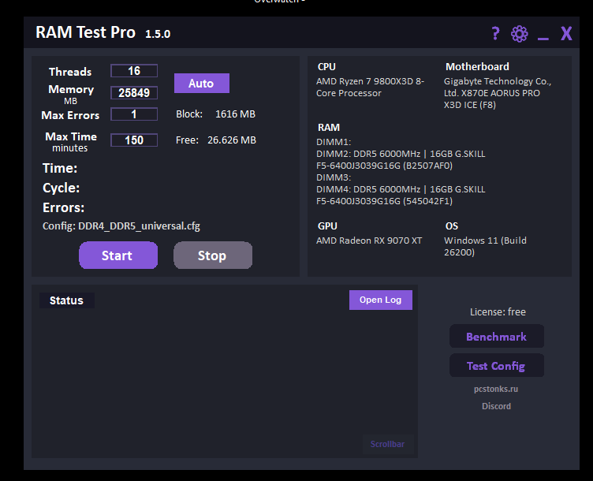Open the help question mark icon
The height and width of the screenshot is (481, 593).
(x=495, y=33)
